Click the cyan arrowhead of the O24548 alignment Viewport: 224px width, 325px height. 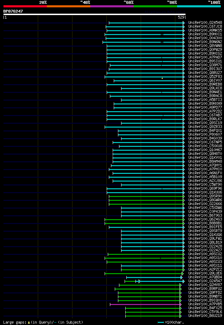coord(184,23)
